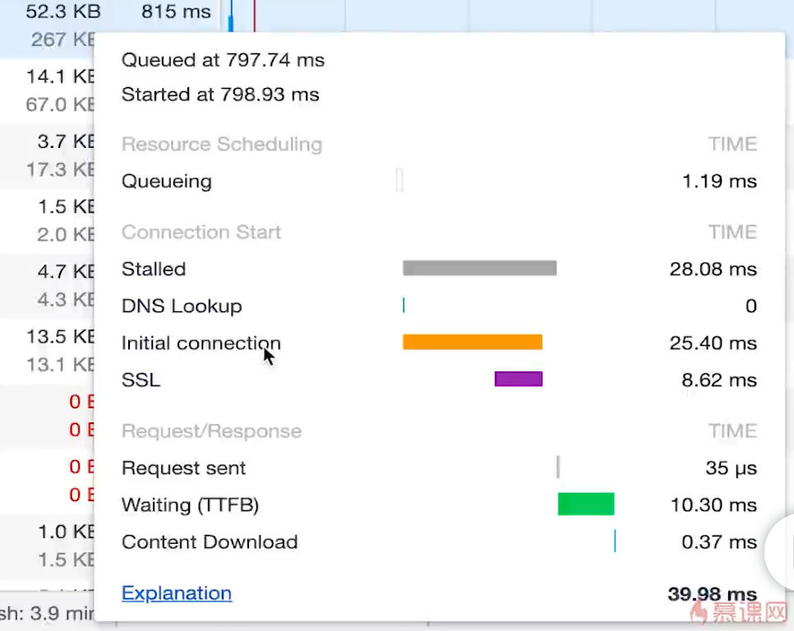
Task: Click the 'Resource Scheduling' heading
Action: pyautogui.click(x=222, y=145)
